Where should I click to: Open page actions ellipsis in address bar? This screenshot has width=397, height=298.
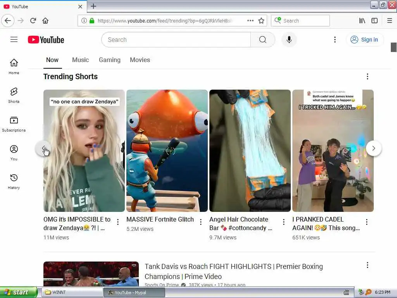(250, 21)
